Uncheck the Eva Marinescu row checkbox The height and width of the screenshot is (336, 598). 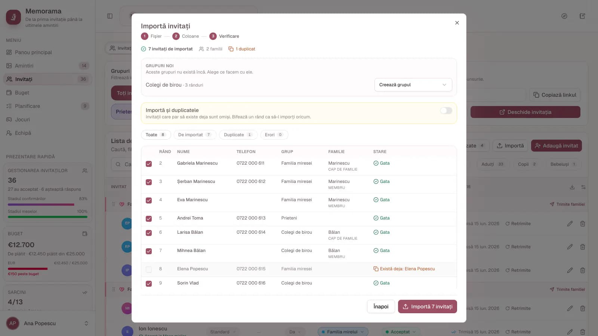click(x=149, y=200)
